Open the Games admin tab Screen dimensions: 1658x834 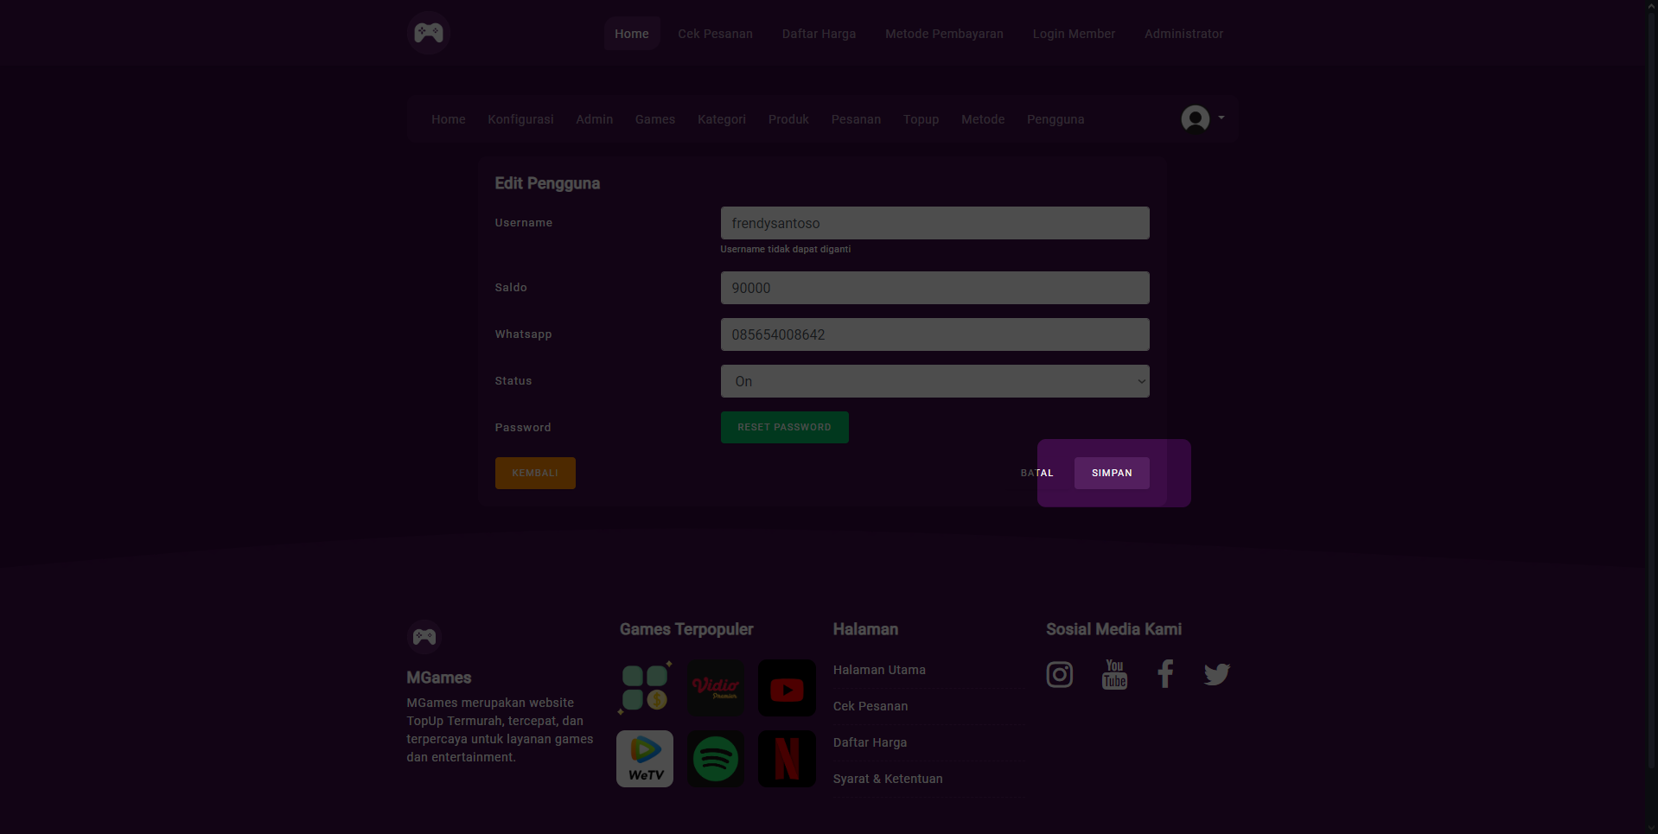coord(655,119)
